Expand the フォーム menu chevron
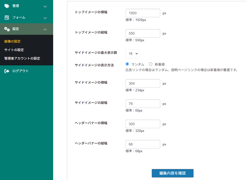 click(x=45, y=18)
